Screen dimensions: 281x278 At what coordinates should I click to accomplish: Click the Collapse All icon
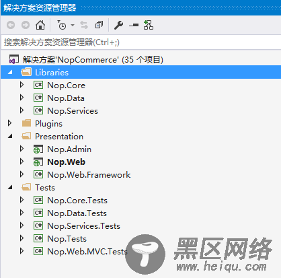[99, 25]
